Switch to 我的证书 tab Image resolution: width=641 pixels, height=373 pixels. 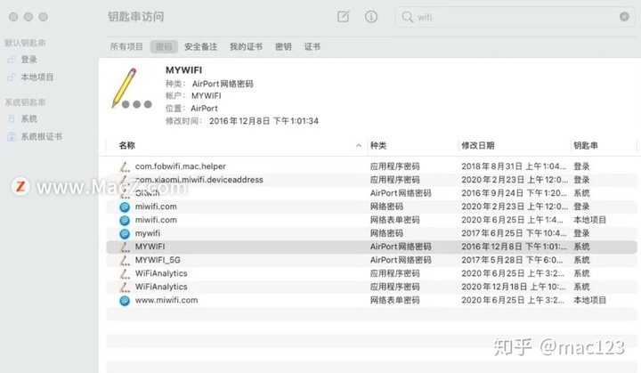point(246,46)
